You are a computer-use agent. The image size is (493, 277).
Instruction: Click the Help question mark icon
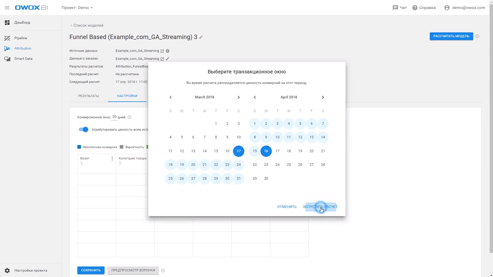click(415, 8)
